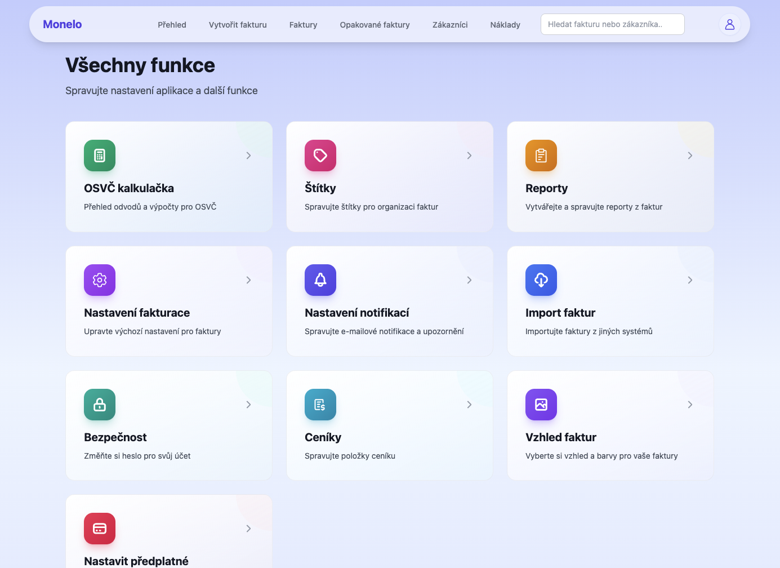Click the Nastavení fakturace gear icon
The height and width of the screenshot is (568, 780).
coord(100,280)
